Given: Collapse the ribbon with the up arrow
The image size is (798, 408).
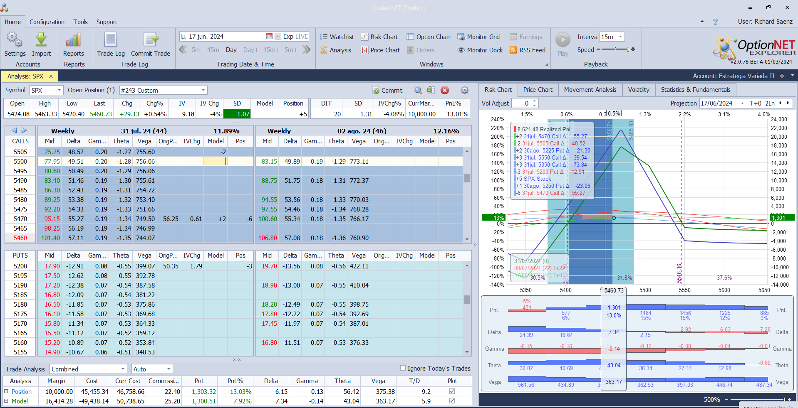Looking at the screenshot, I should click(x=702, y=21).
